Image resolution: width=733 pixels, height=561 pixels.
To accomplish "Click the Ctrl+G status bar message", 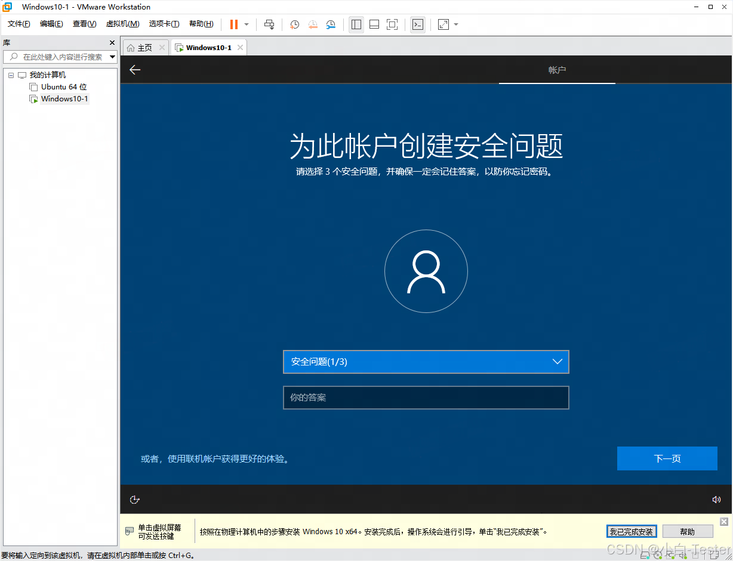I will tap(98, 556).
